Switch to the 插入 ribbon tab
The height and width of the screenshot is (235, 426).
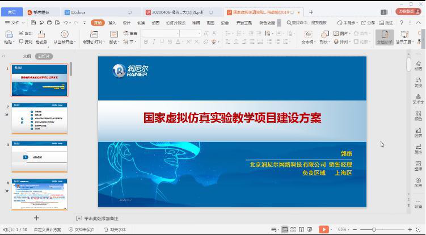tap(112, 23)
